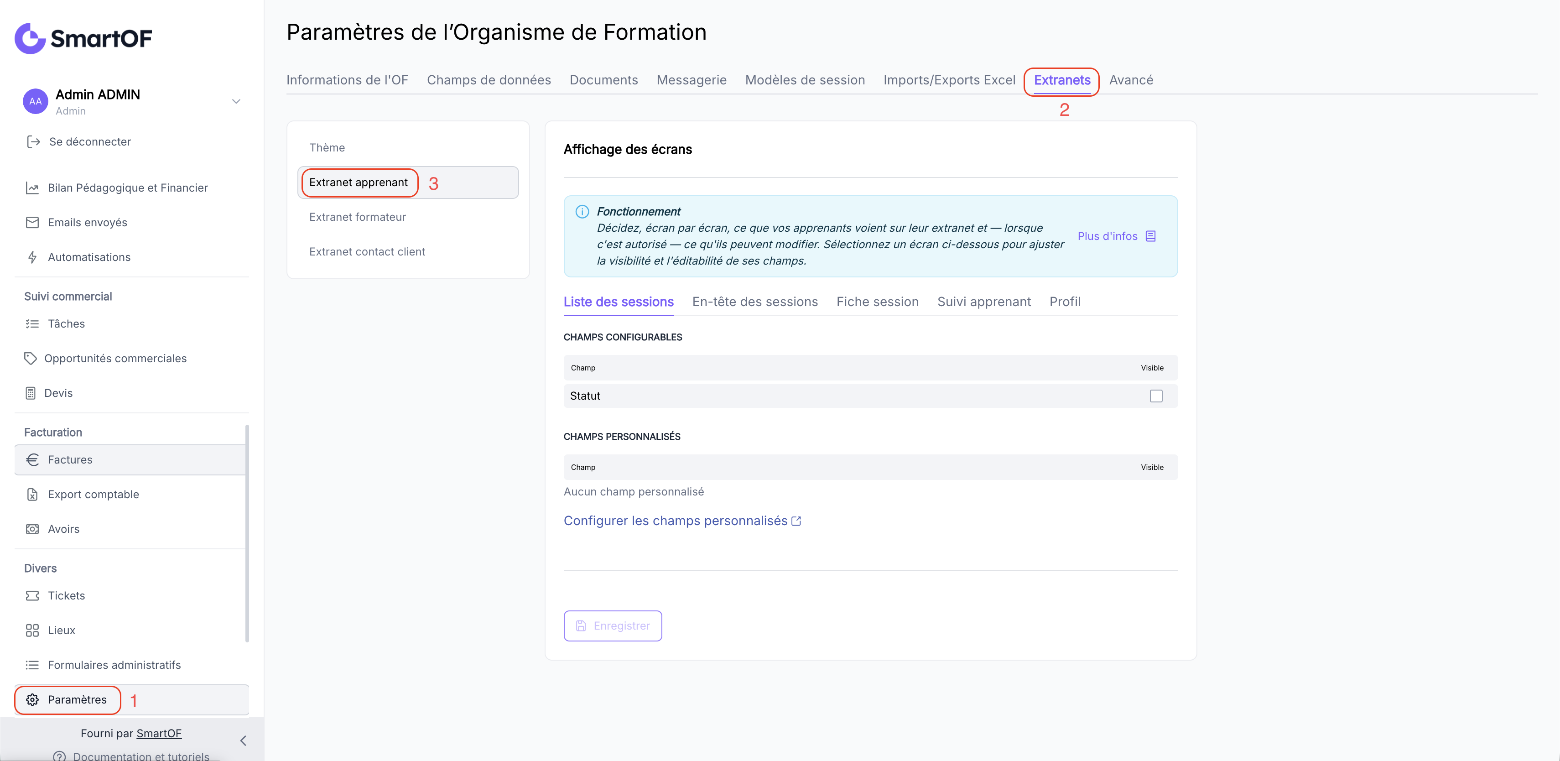Click the SmartOF link in footer
This screenshot has height=761, width=1560.
[159, 733]
